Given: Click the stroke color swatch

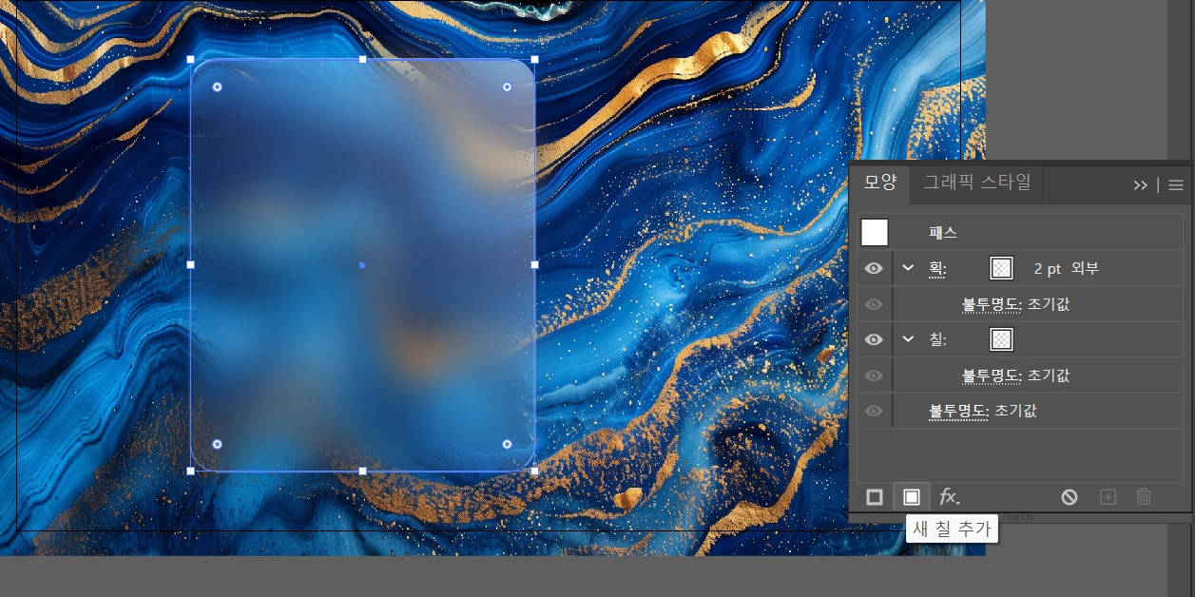Looking at the screenshot, I should point(1001,268).
